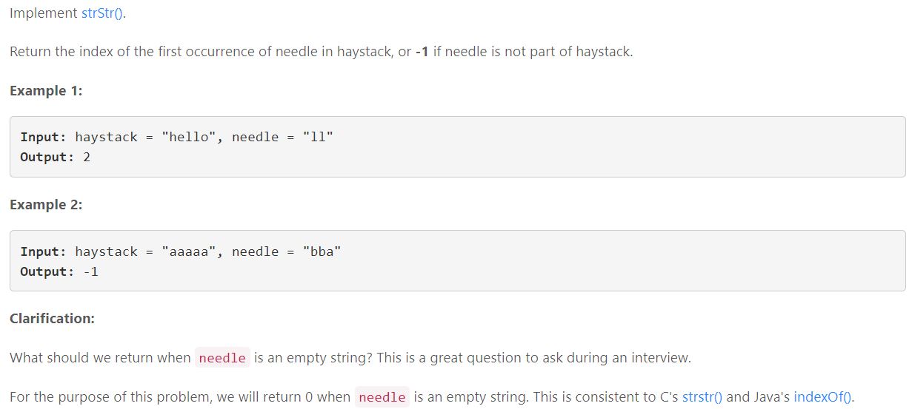Click the "ll" needle string value
The image size is (909, 409).
(x=318, y=137)
